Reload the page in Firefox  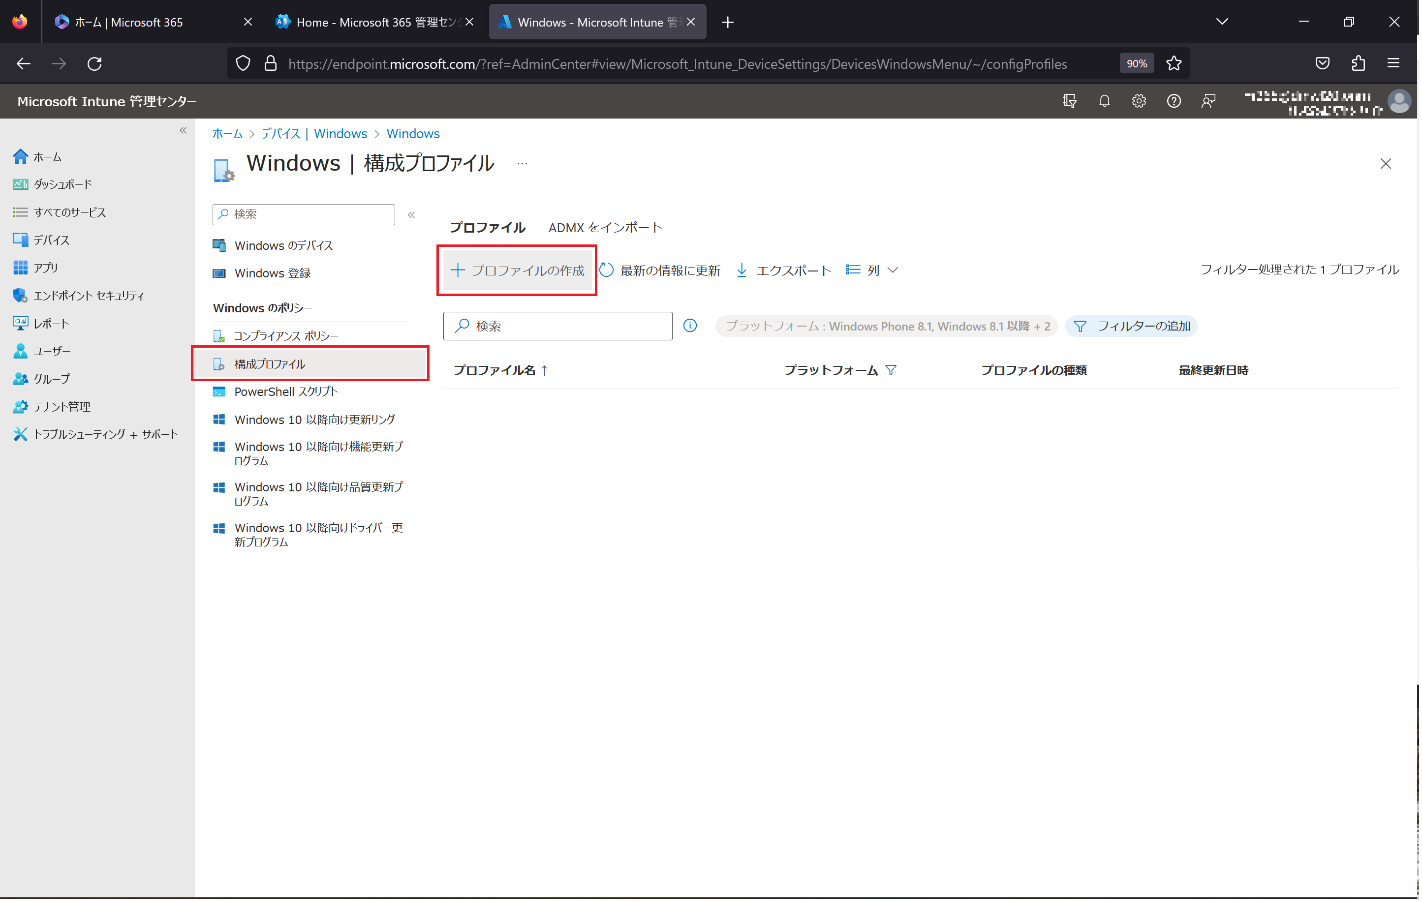94,63
